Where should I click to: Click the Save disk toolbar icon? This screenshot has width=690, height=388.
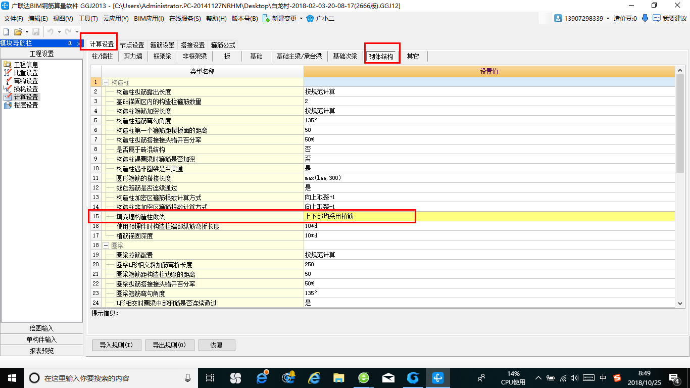(36, 32)
